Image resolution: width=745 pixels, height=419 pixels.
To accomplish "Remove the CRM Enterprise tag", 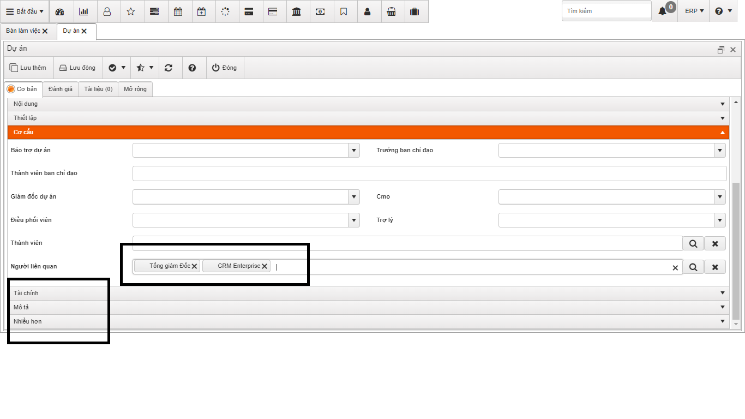I will [265, 266].
